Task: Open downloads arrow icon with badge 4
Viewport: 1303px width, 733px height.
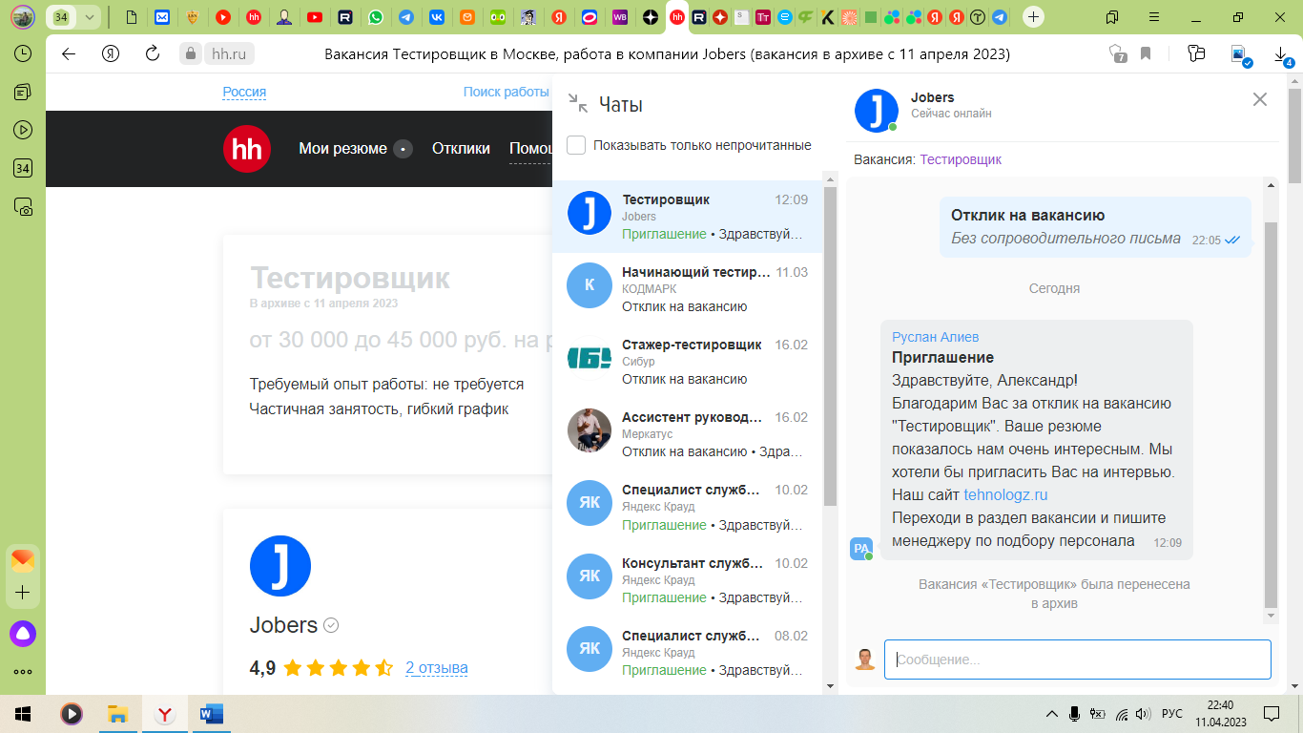Action: point(1282,55)
